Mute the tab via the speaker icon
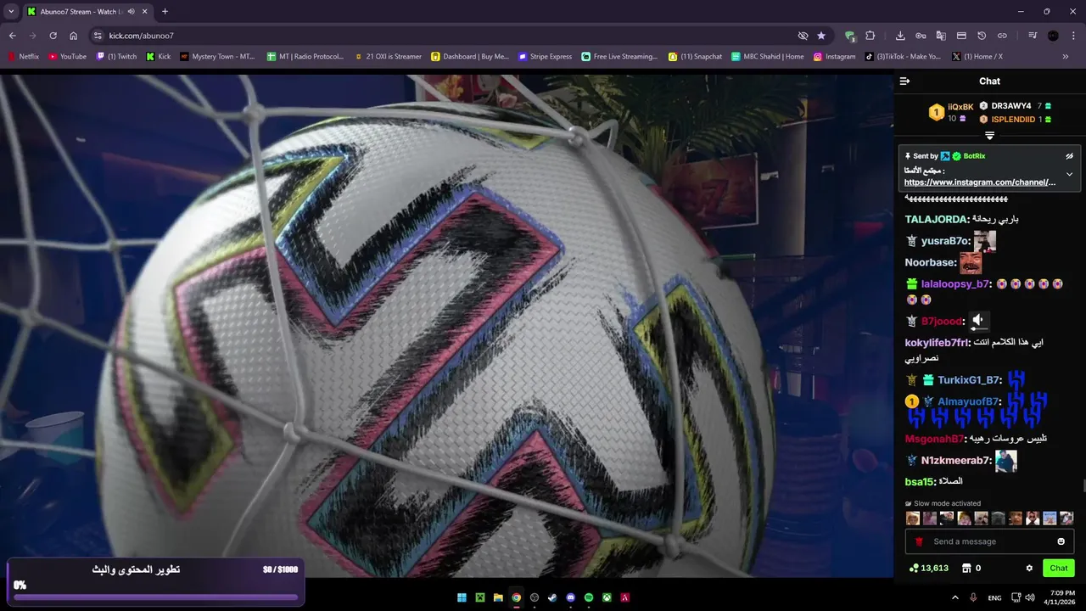The image size is (1086, 611). (131, 12)
